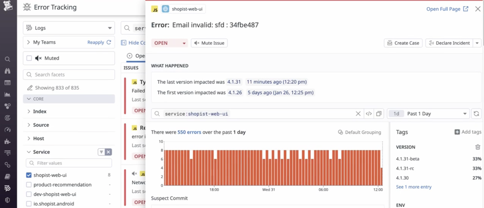Open the Notebooks icon in the sidebar

click(7, 176)
